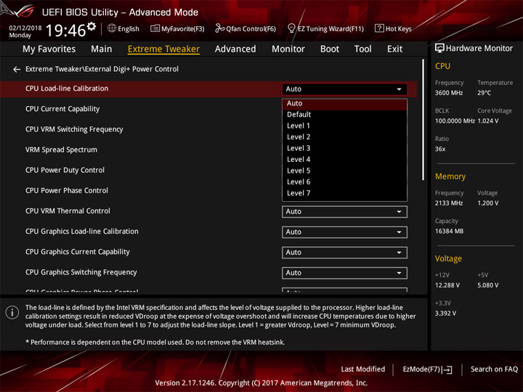Click the 1.024 V core voltage value
Viewport: 523px width, 392px height.
(488, 121)
